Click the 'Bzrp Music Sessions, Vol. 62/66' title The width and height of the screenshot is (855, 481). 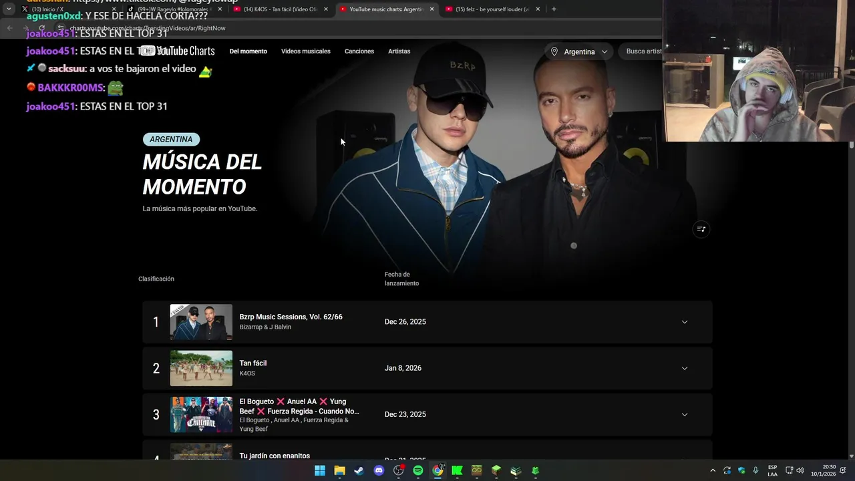coord(291,317)
